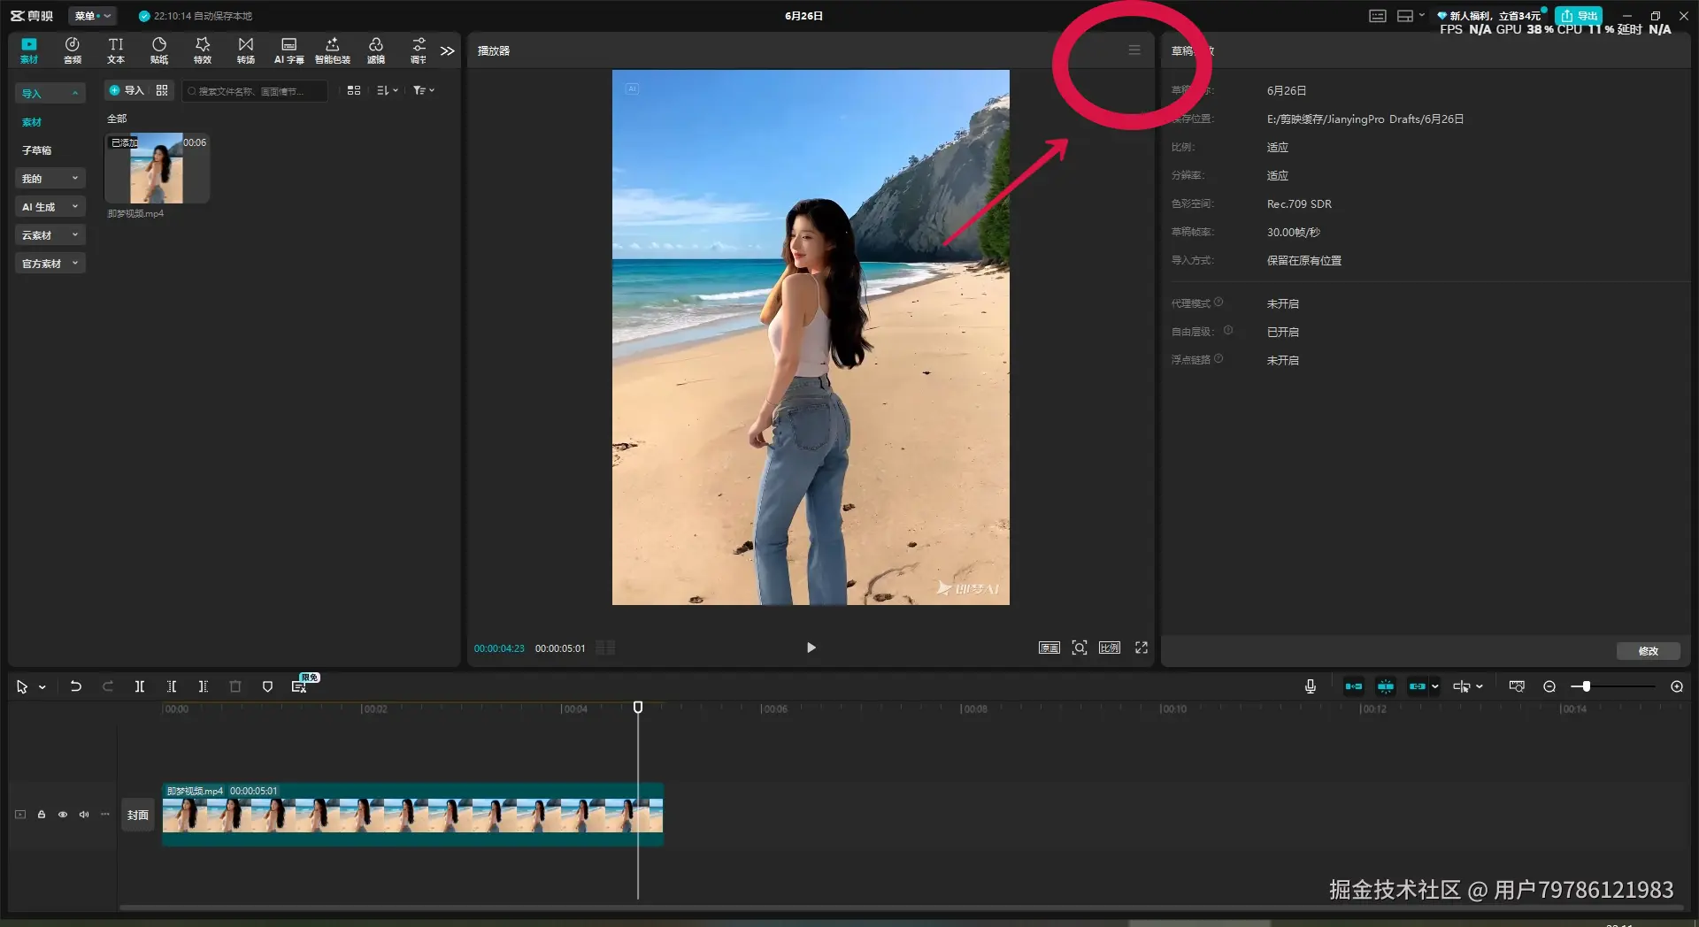Select 子草稿 in the left sidebar
The image size is (1699, 927).
(x=37, y=150)
